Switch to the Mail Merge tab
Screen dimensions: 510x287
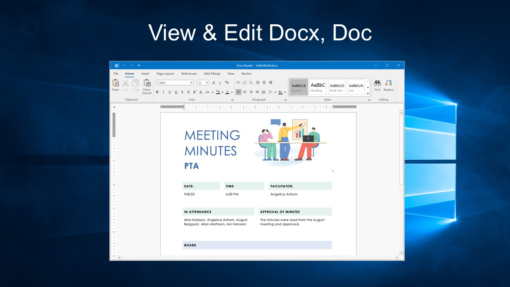tap(212, 74)
